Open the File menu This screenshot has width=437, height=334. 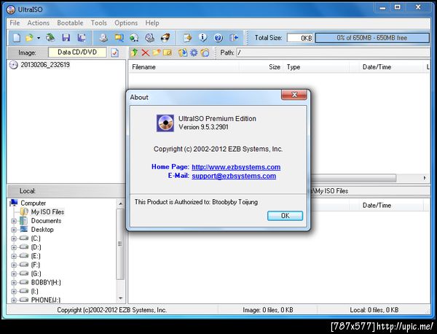click(15, 23)
